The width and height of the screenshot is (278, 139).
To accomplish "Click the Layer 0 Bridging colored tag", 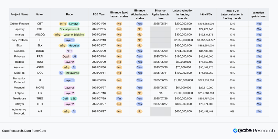I will [74, 34].
